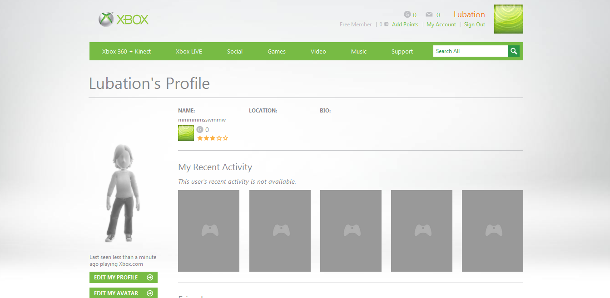Click the LOCATION label
Screen dimensions: 610x298
point(263,110)
